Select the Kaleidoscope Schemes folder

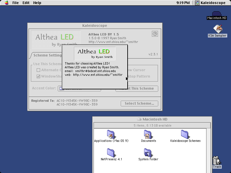coord(185,136)
